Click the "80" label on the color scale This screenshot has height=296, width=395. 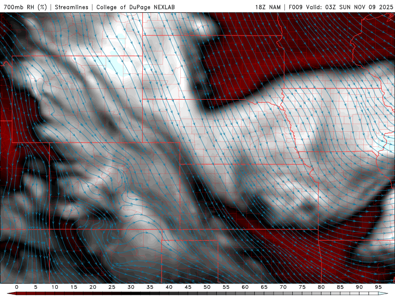tap(321, 287)
